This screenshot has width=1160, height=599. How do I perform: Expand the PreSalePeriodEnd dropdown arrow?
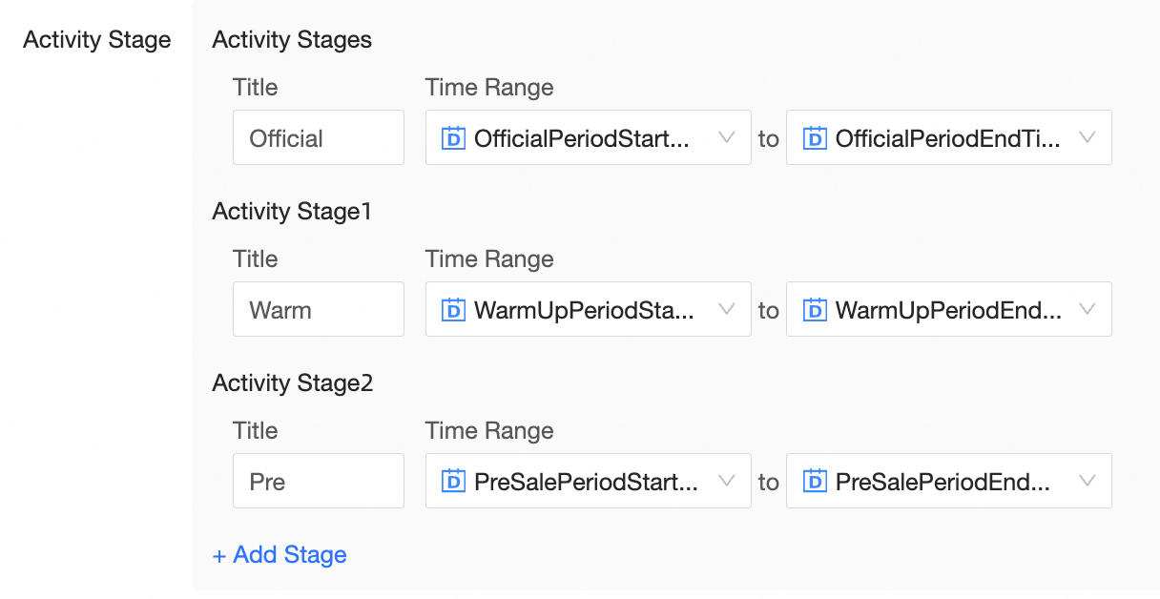point(1087,482)
